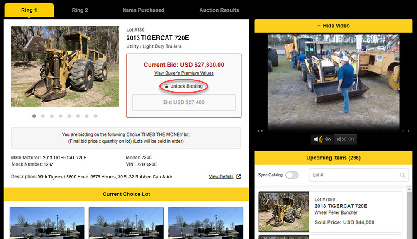Click the lock icon on Unlock Bidding
This screenshot has width=417, height=239.
click(167, 86)
